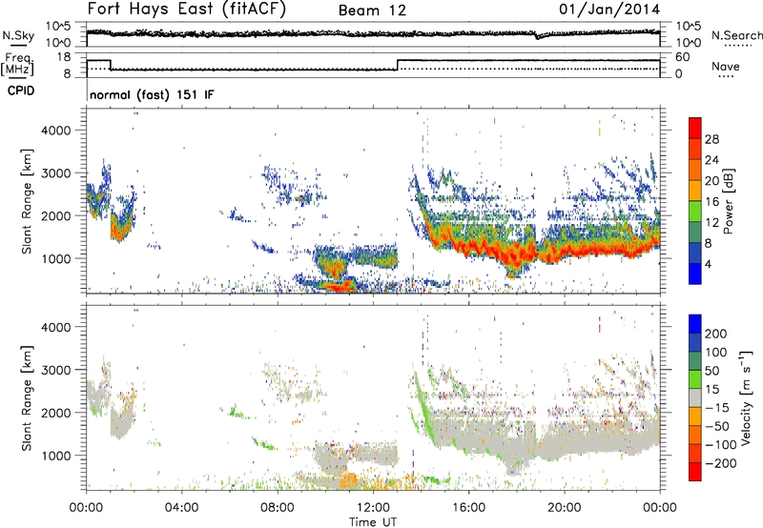This screenshot has width=763, height=528.
Task: Click 'Slant Range [km]' label of velocity panel
Action: (27, 397)
